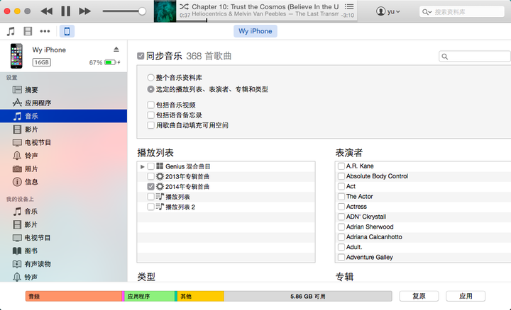Screen dimensions: 511x310
Task: Uncheck the 2014年专辑首曲 playlist
Action: point(150,187)
